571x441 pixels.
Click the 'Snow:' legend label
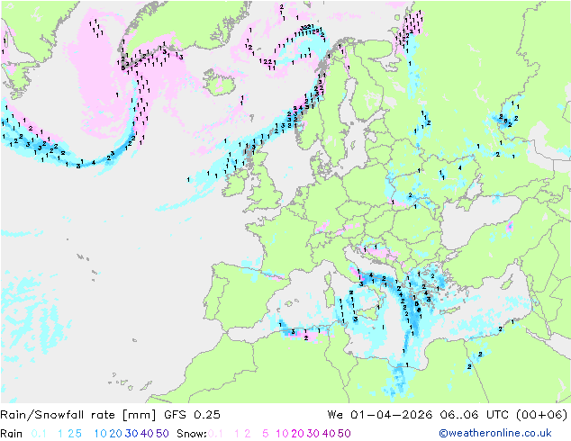192,434
